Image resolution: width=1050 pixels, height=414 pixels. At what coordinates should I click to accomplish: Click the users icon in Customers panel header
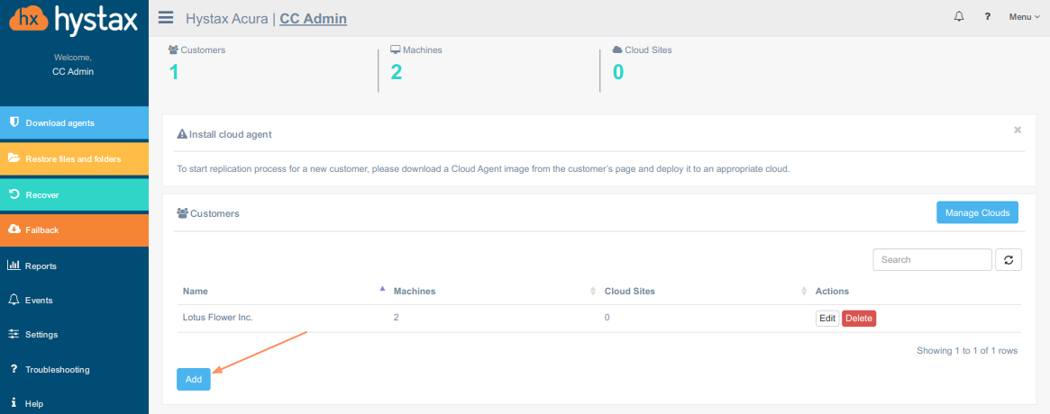point(183,213)
